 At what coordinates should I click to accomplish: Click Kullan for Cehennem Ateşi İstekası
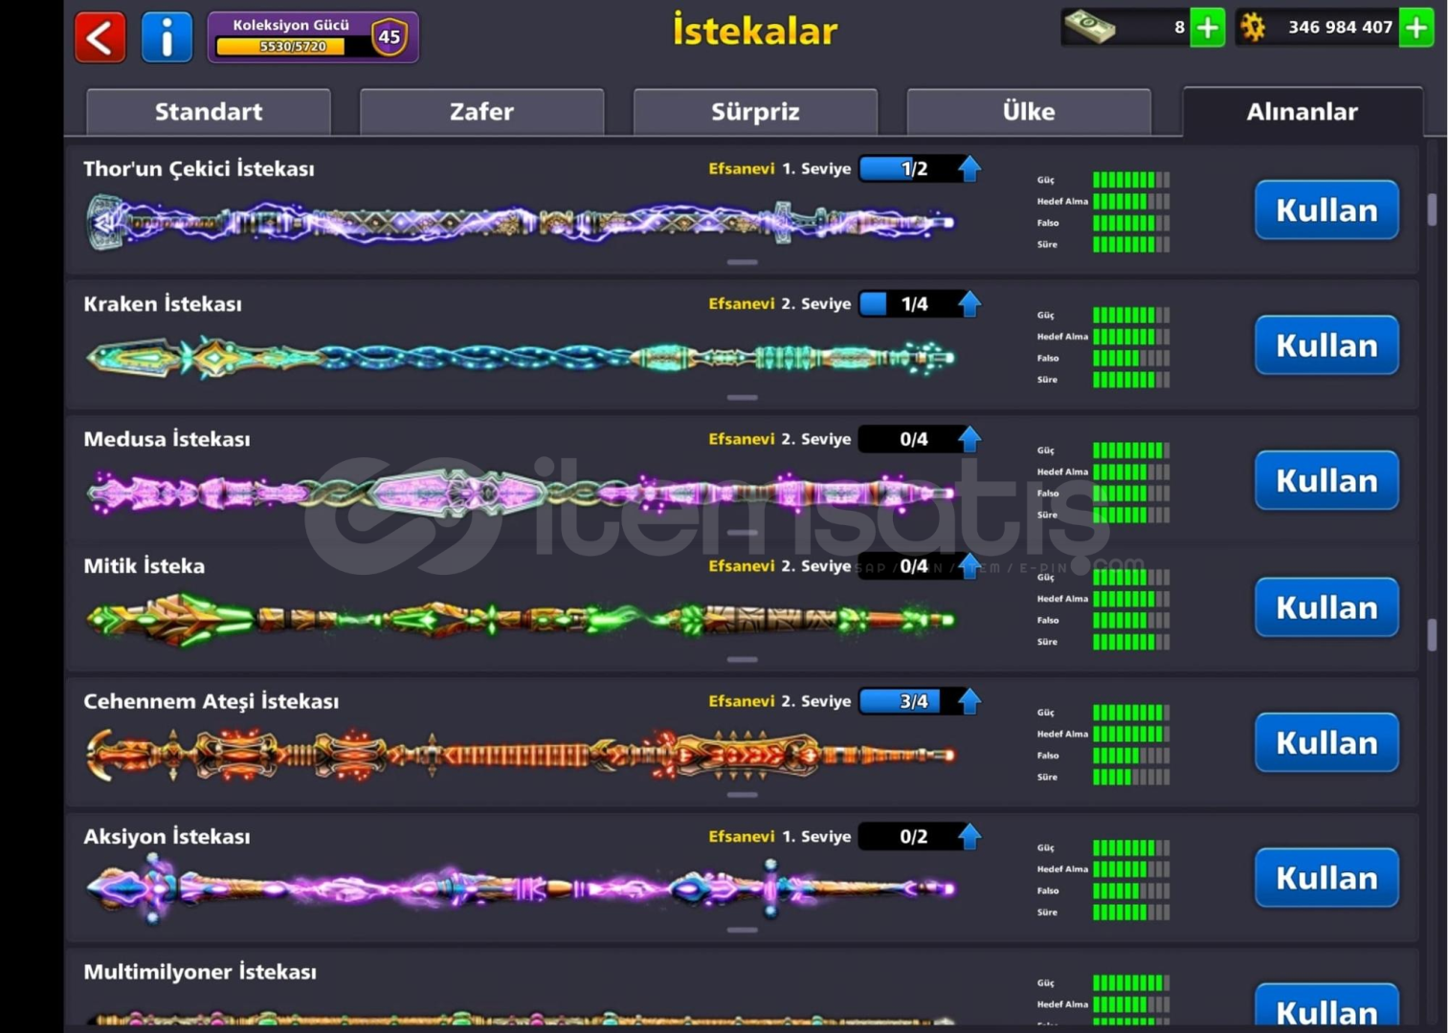point(1326,742)
